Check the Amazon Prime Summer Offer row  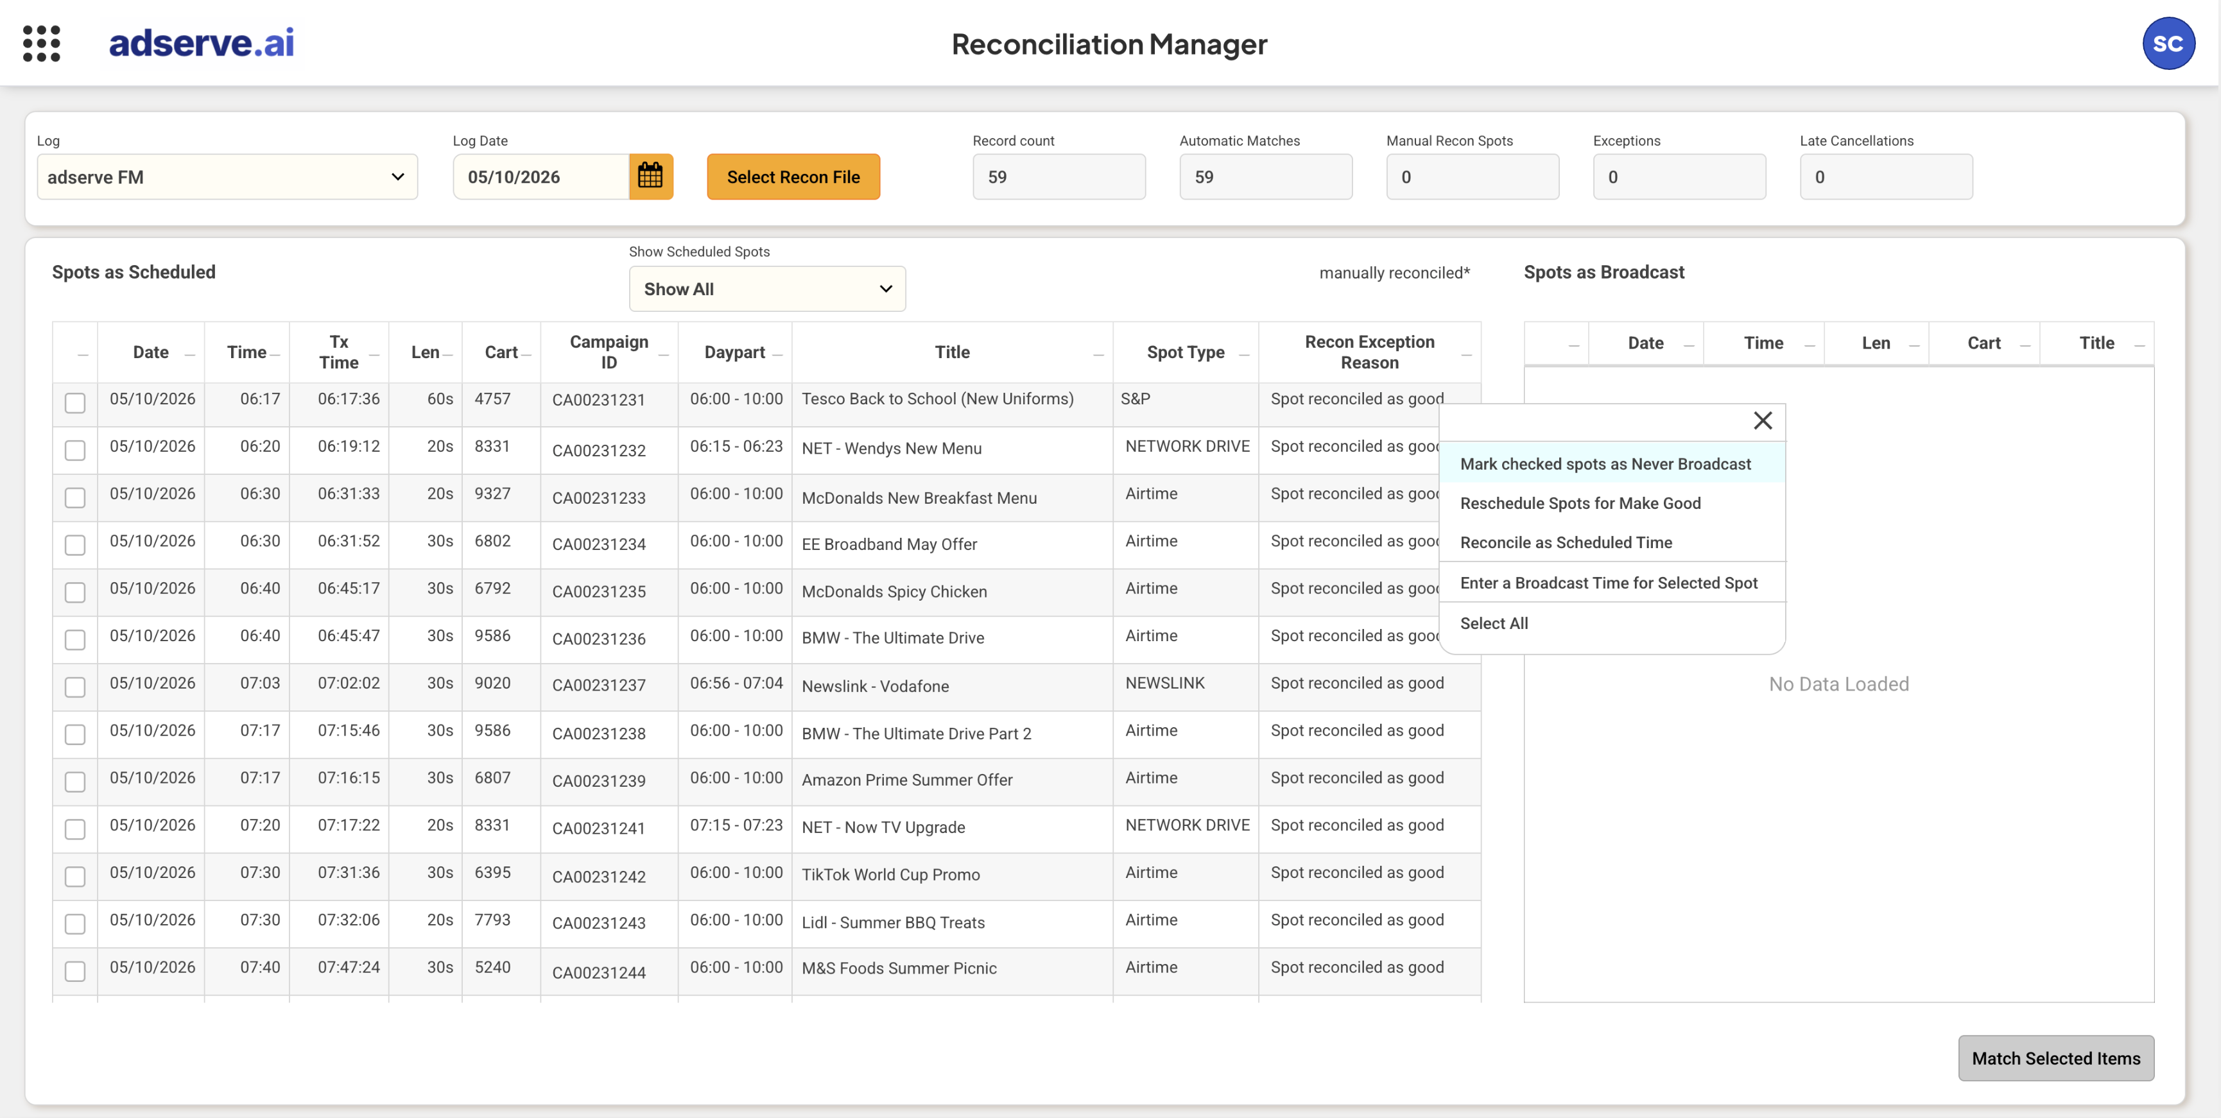pos(75,783)
